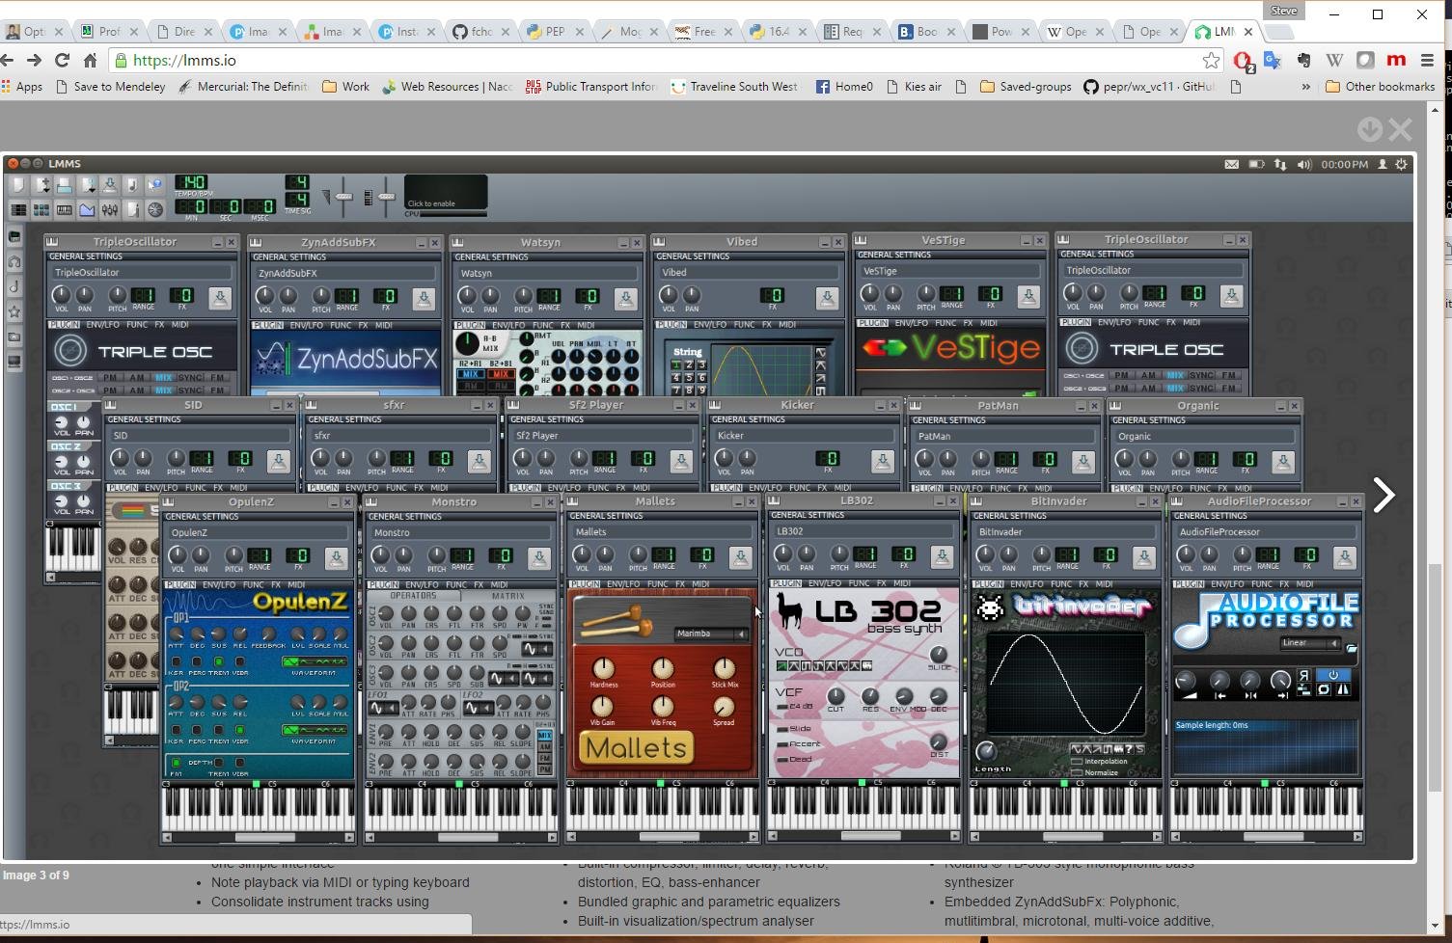
Task: Toggle the 24 dB filter switch in LB302
Action: (783, 707)
